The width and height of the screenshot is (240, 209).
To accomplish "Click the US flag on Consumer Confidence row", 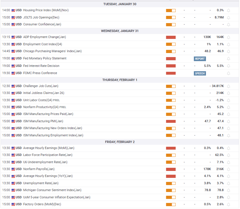I will [x=13, y=25].
